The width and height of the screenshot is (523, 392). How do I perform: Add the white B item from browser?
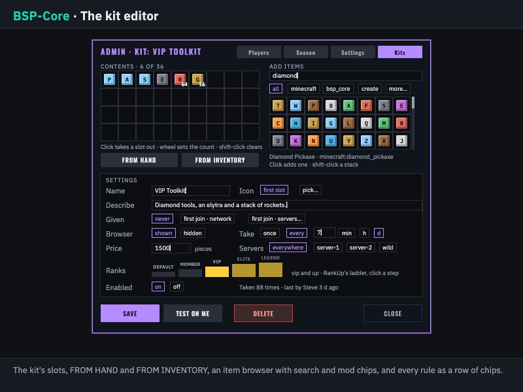[331, 106]
